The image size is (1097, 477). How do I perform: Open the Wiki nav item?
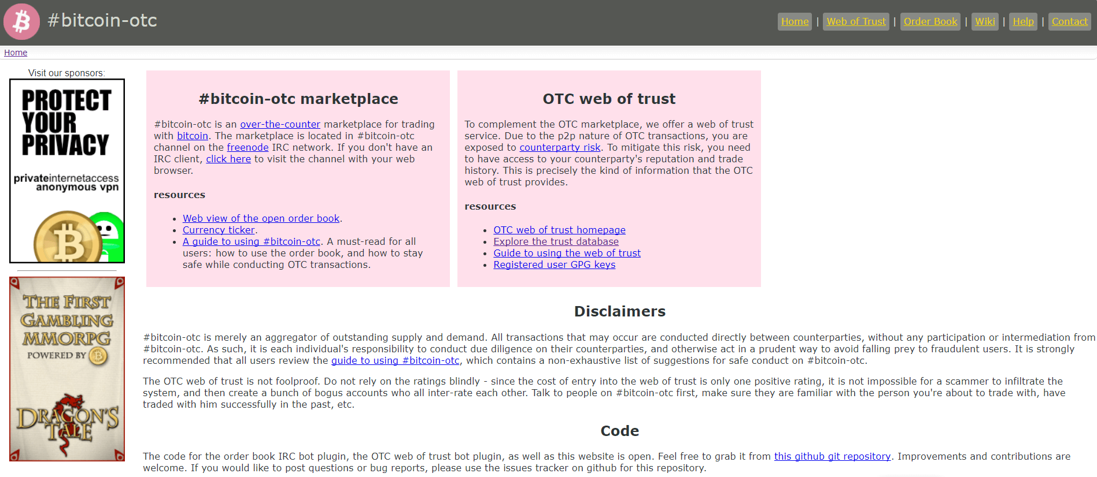(985, 21)
